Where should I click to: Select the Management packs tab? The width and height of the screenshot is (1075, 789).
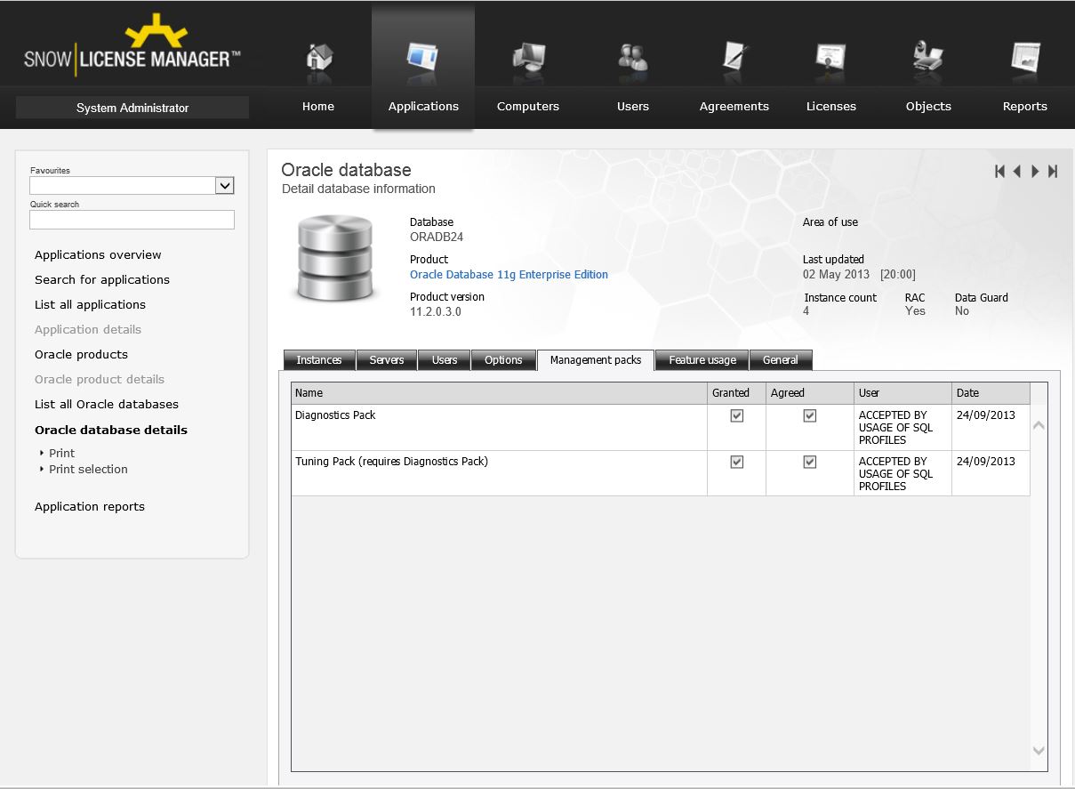click(596, 360)
